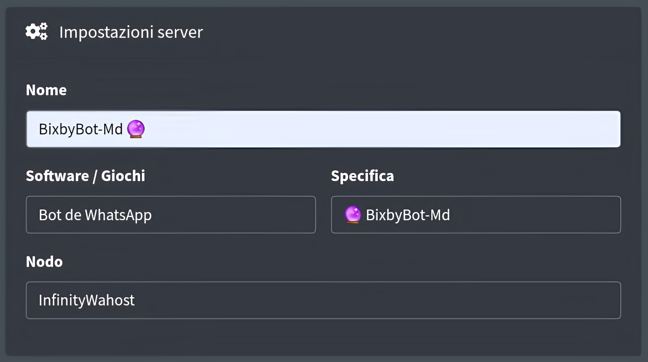Click the Bot de WhatsApp value text
648x362 pixels.
95,215
